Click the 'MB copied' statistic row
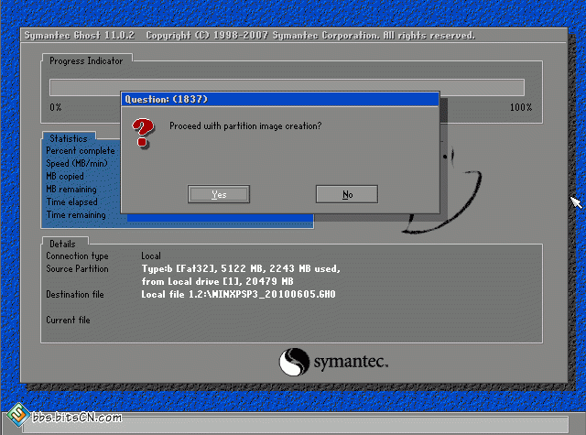 tap(65, 177)
